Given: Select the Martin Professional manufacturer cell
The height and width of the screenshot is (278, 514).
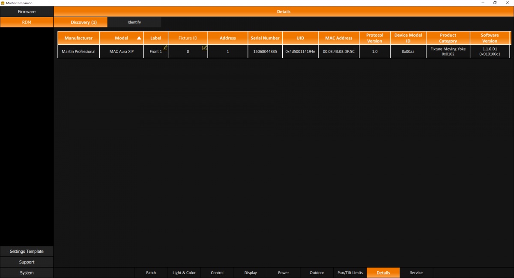Looking at the screenshot, I should (x=78, y=51).
